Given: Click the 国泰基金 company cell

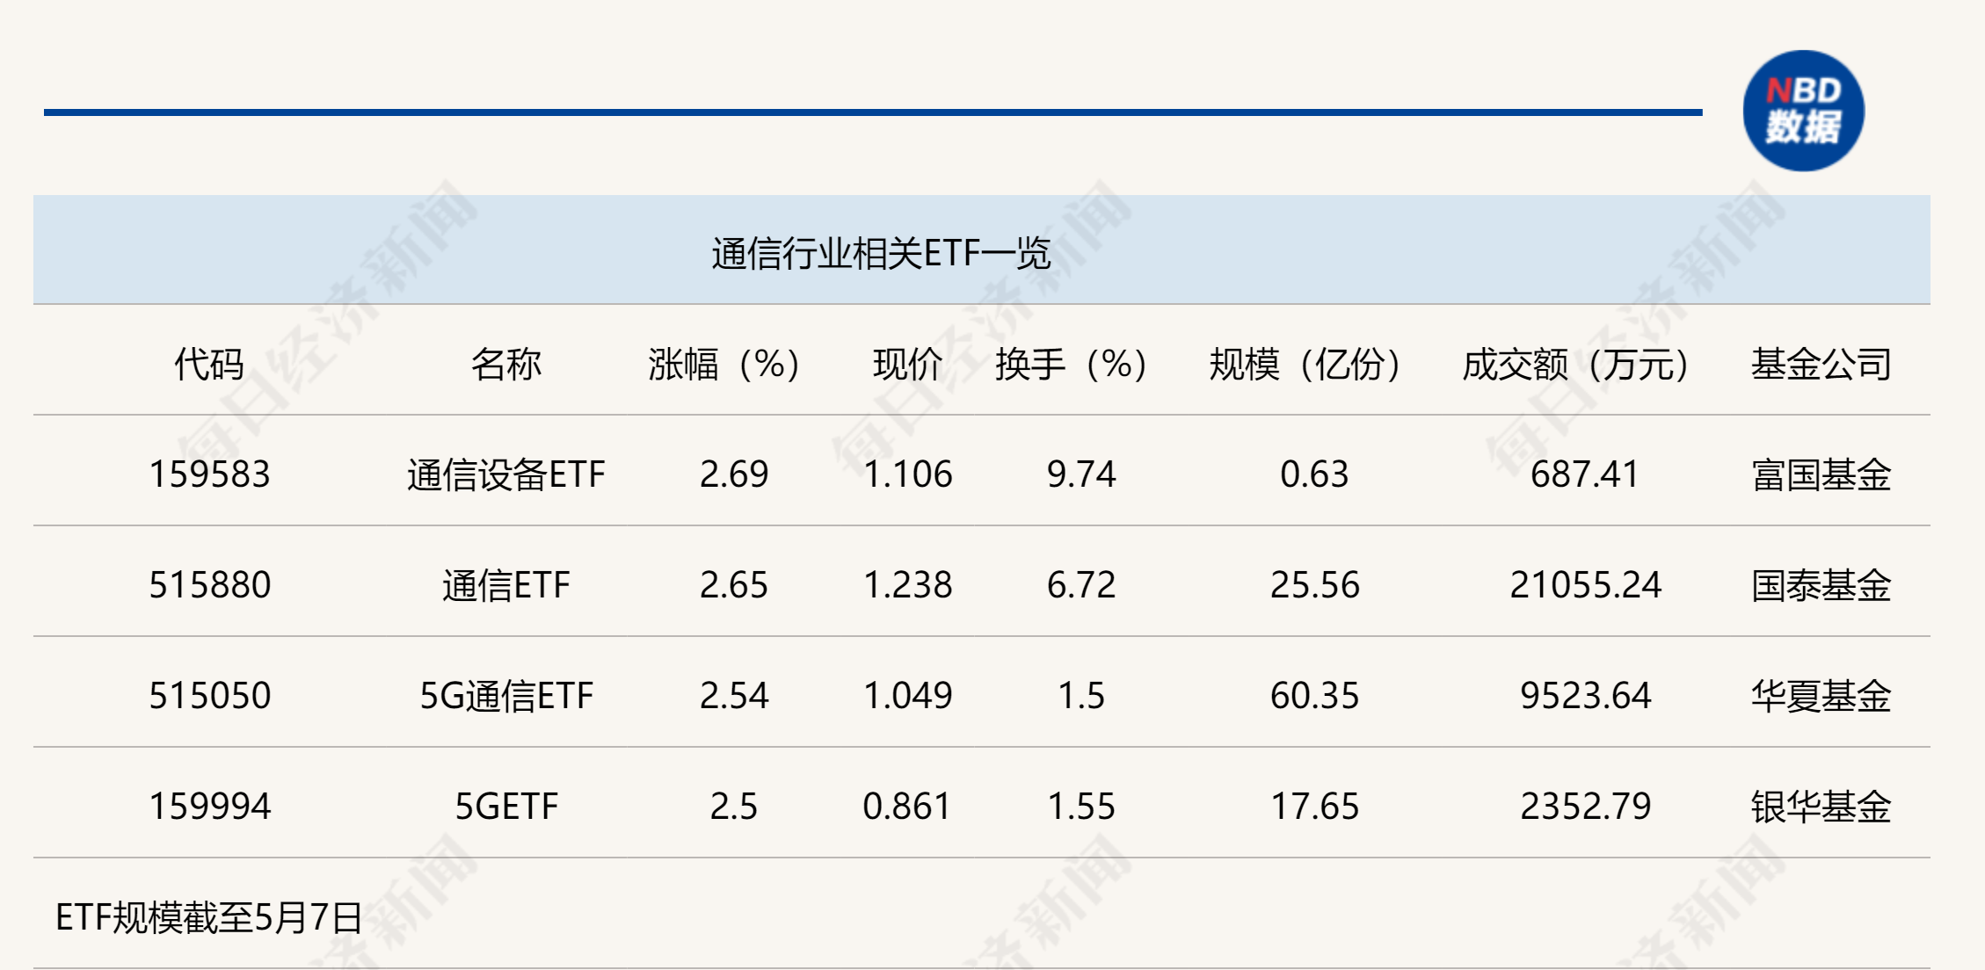Looking at the screenshot, I should pos(1821,585).
